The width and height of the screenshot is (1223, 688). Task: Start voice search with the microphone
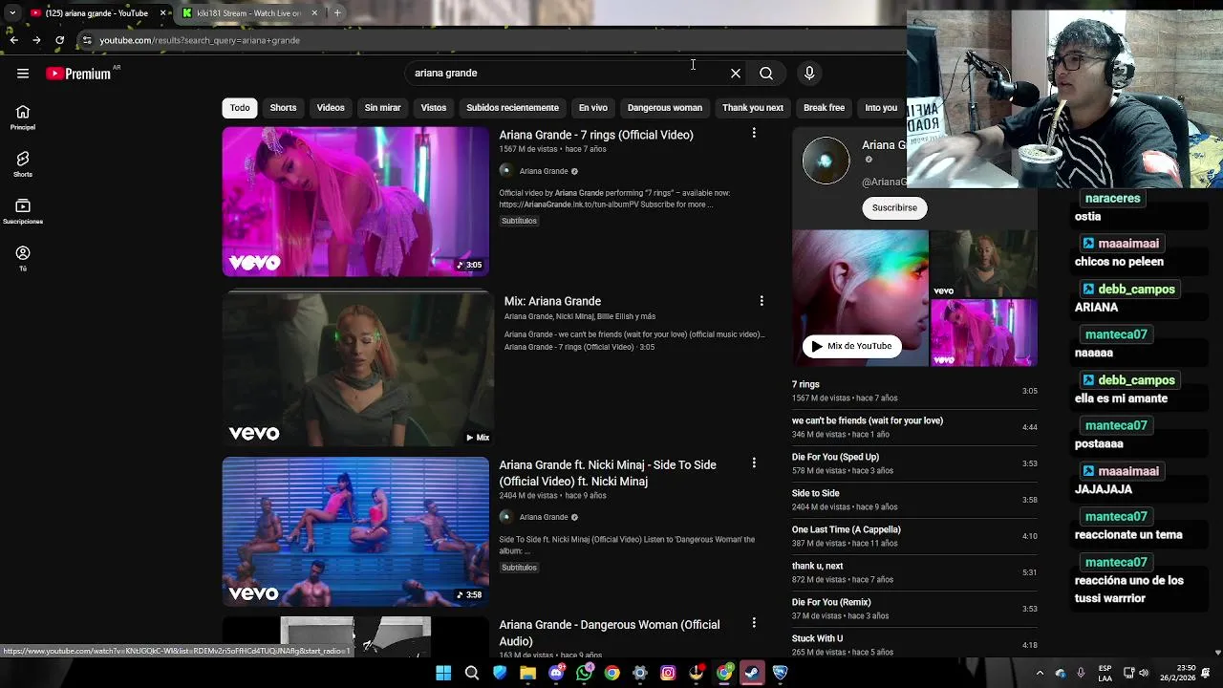[x=809, y=74]
